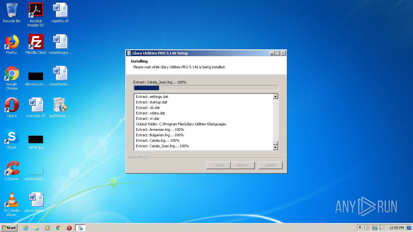Launch the Firefox desktop shortcut

click(12, 44)
